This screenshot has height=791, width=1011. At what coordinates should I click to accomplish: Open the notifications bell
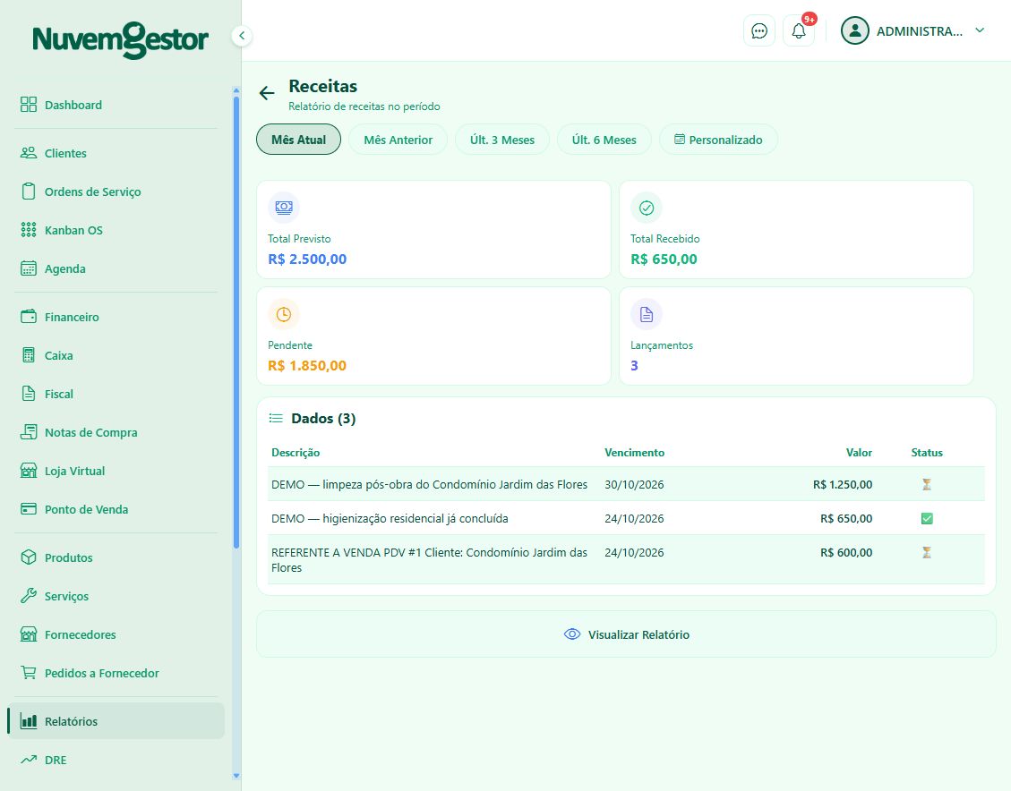(799, 31)
